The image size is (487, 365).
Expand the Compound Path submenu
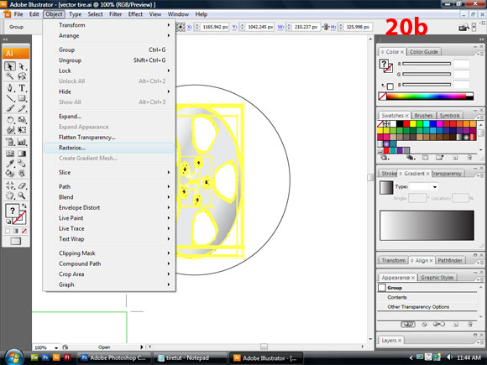click(x=108, y=263)
